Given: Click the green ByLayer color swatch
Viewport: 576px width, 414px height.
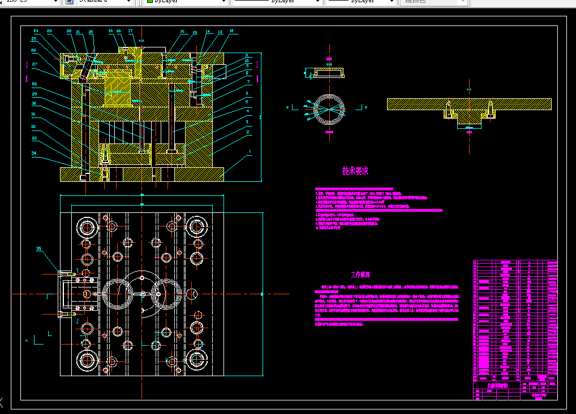Looking at the screenshot, I should click(150, 1).
